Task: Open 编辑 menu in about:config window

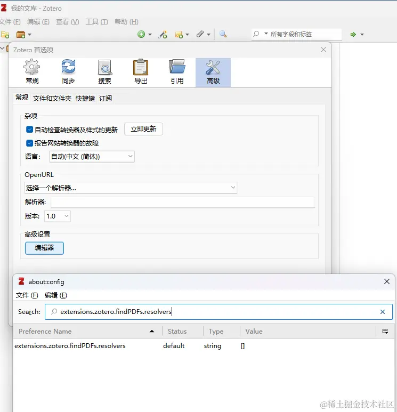Action: click(56, 295)
